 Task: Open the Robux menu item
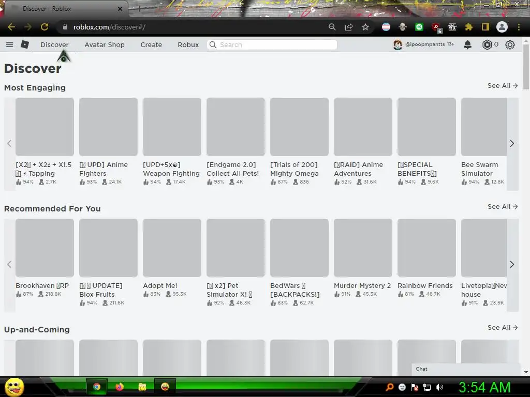click(x=188, y=44)
